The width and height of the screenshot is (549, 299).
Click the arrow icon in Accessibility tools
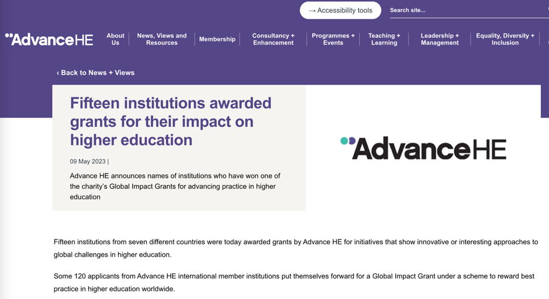point(312,11)
